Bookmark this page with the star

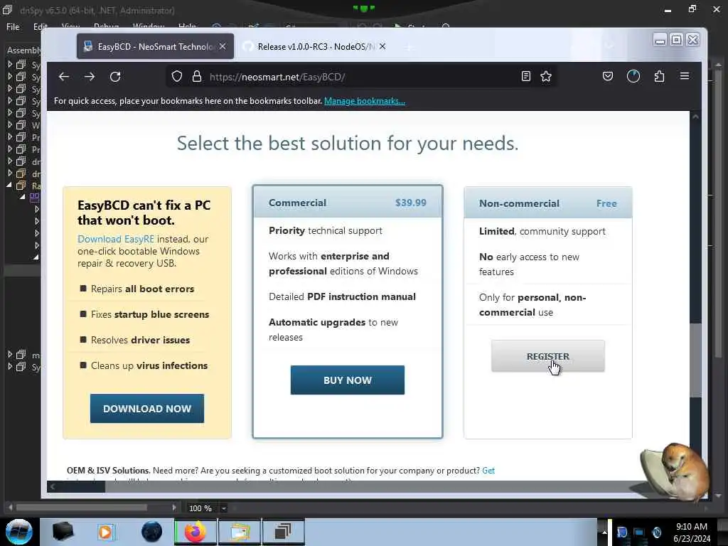546,76
